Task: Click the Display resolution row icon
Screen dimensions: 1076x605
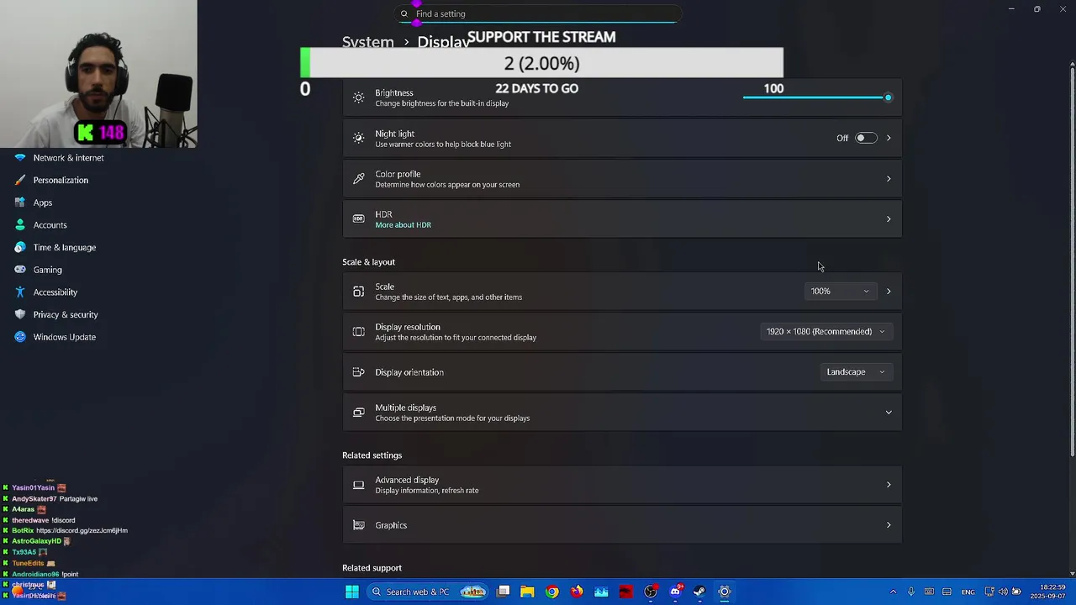Action: 359,332
